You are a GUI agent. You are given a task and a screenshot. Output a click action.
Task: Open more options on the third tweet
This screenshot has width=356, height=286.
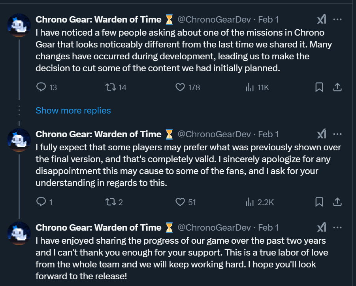(337, 227)
